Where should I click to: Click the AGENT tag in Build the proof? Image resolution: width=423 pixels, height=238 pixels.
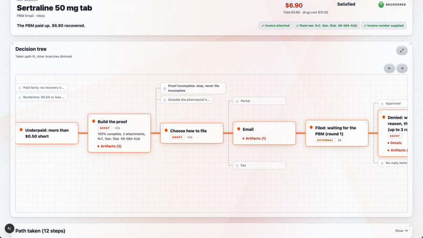pyautogui.click(x=104, y=128)
